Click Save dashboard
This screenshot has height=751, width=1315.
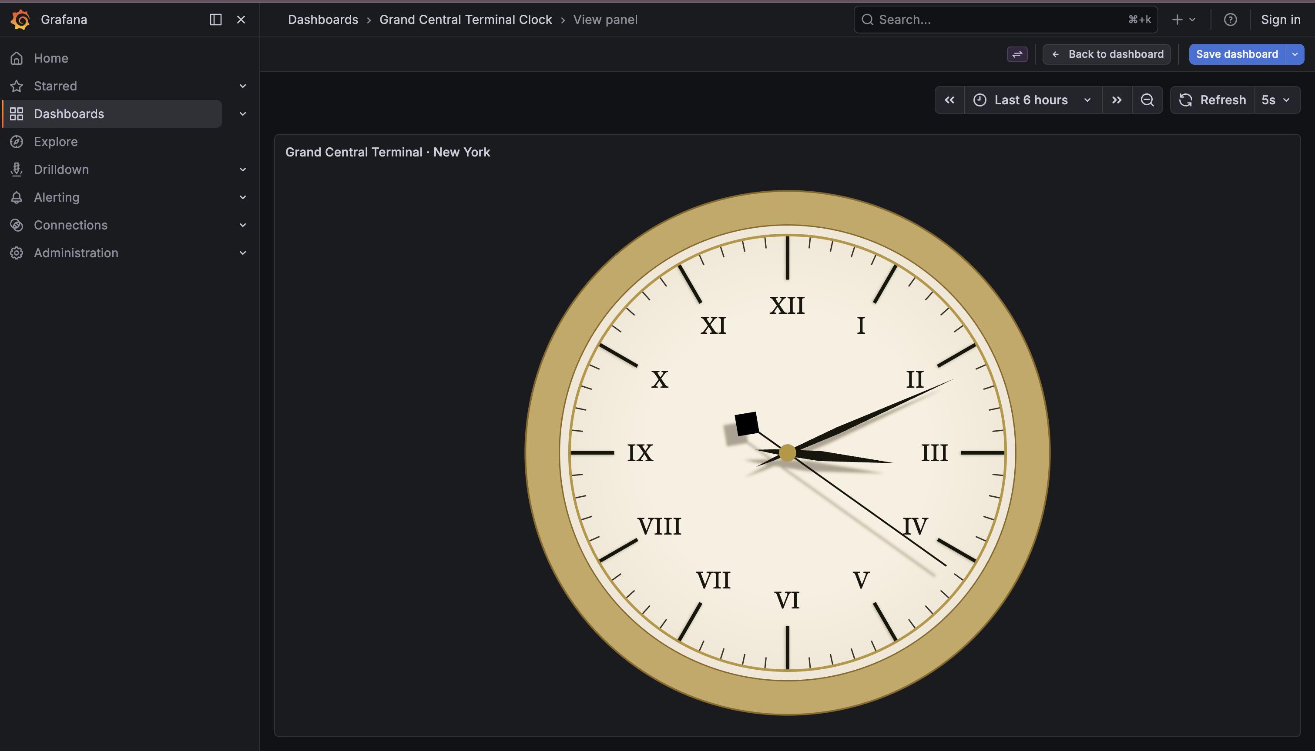[1237, 54]
